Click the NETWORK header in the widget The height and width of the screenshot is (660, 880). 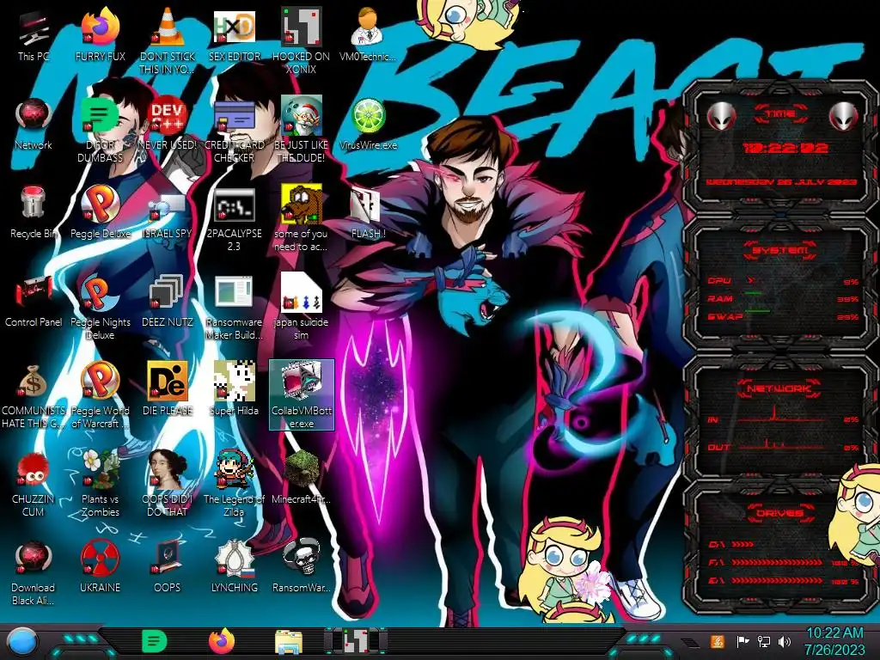779,388
